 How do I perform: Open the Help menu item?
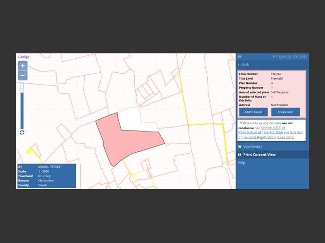[x=241, y=162]
